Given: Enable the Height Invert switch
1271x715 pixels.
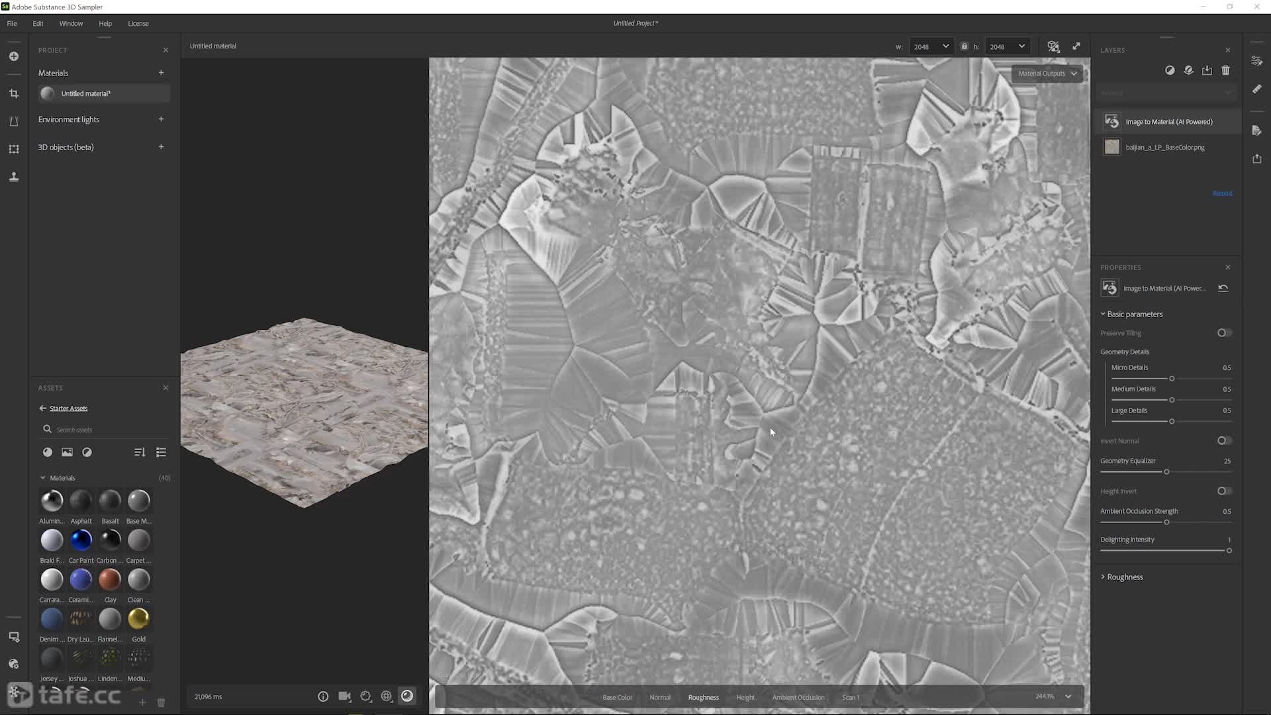Looking at the screenshot, I should (1224, 491).
